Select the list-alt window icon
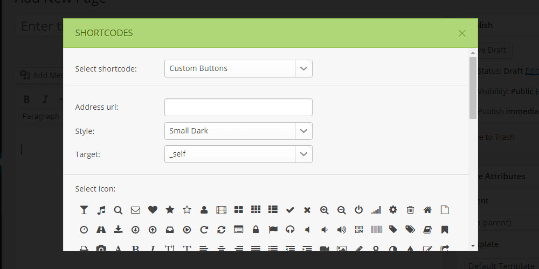Viewport: 539px width, 269px height. (x=239, y=230)
